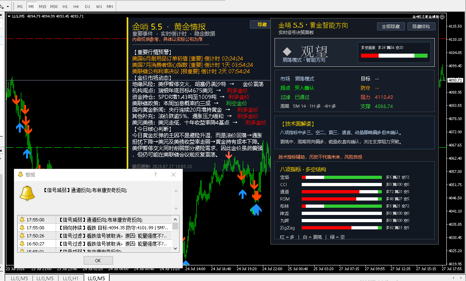Click the white diamond icon beside 观望
Viewport: 466px width, 281px height.
tap(287, 52)
